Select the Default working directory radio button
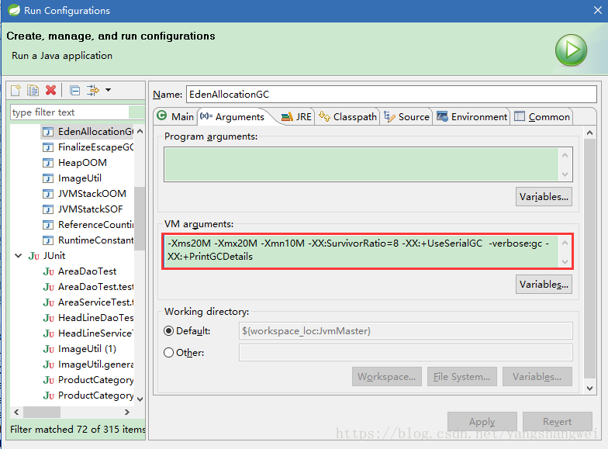 [x=170, y=331]
